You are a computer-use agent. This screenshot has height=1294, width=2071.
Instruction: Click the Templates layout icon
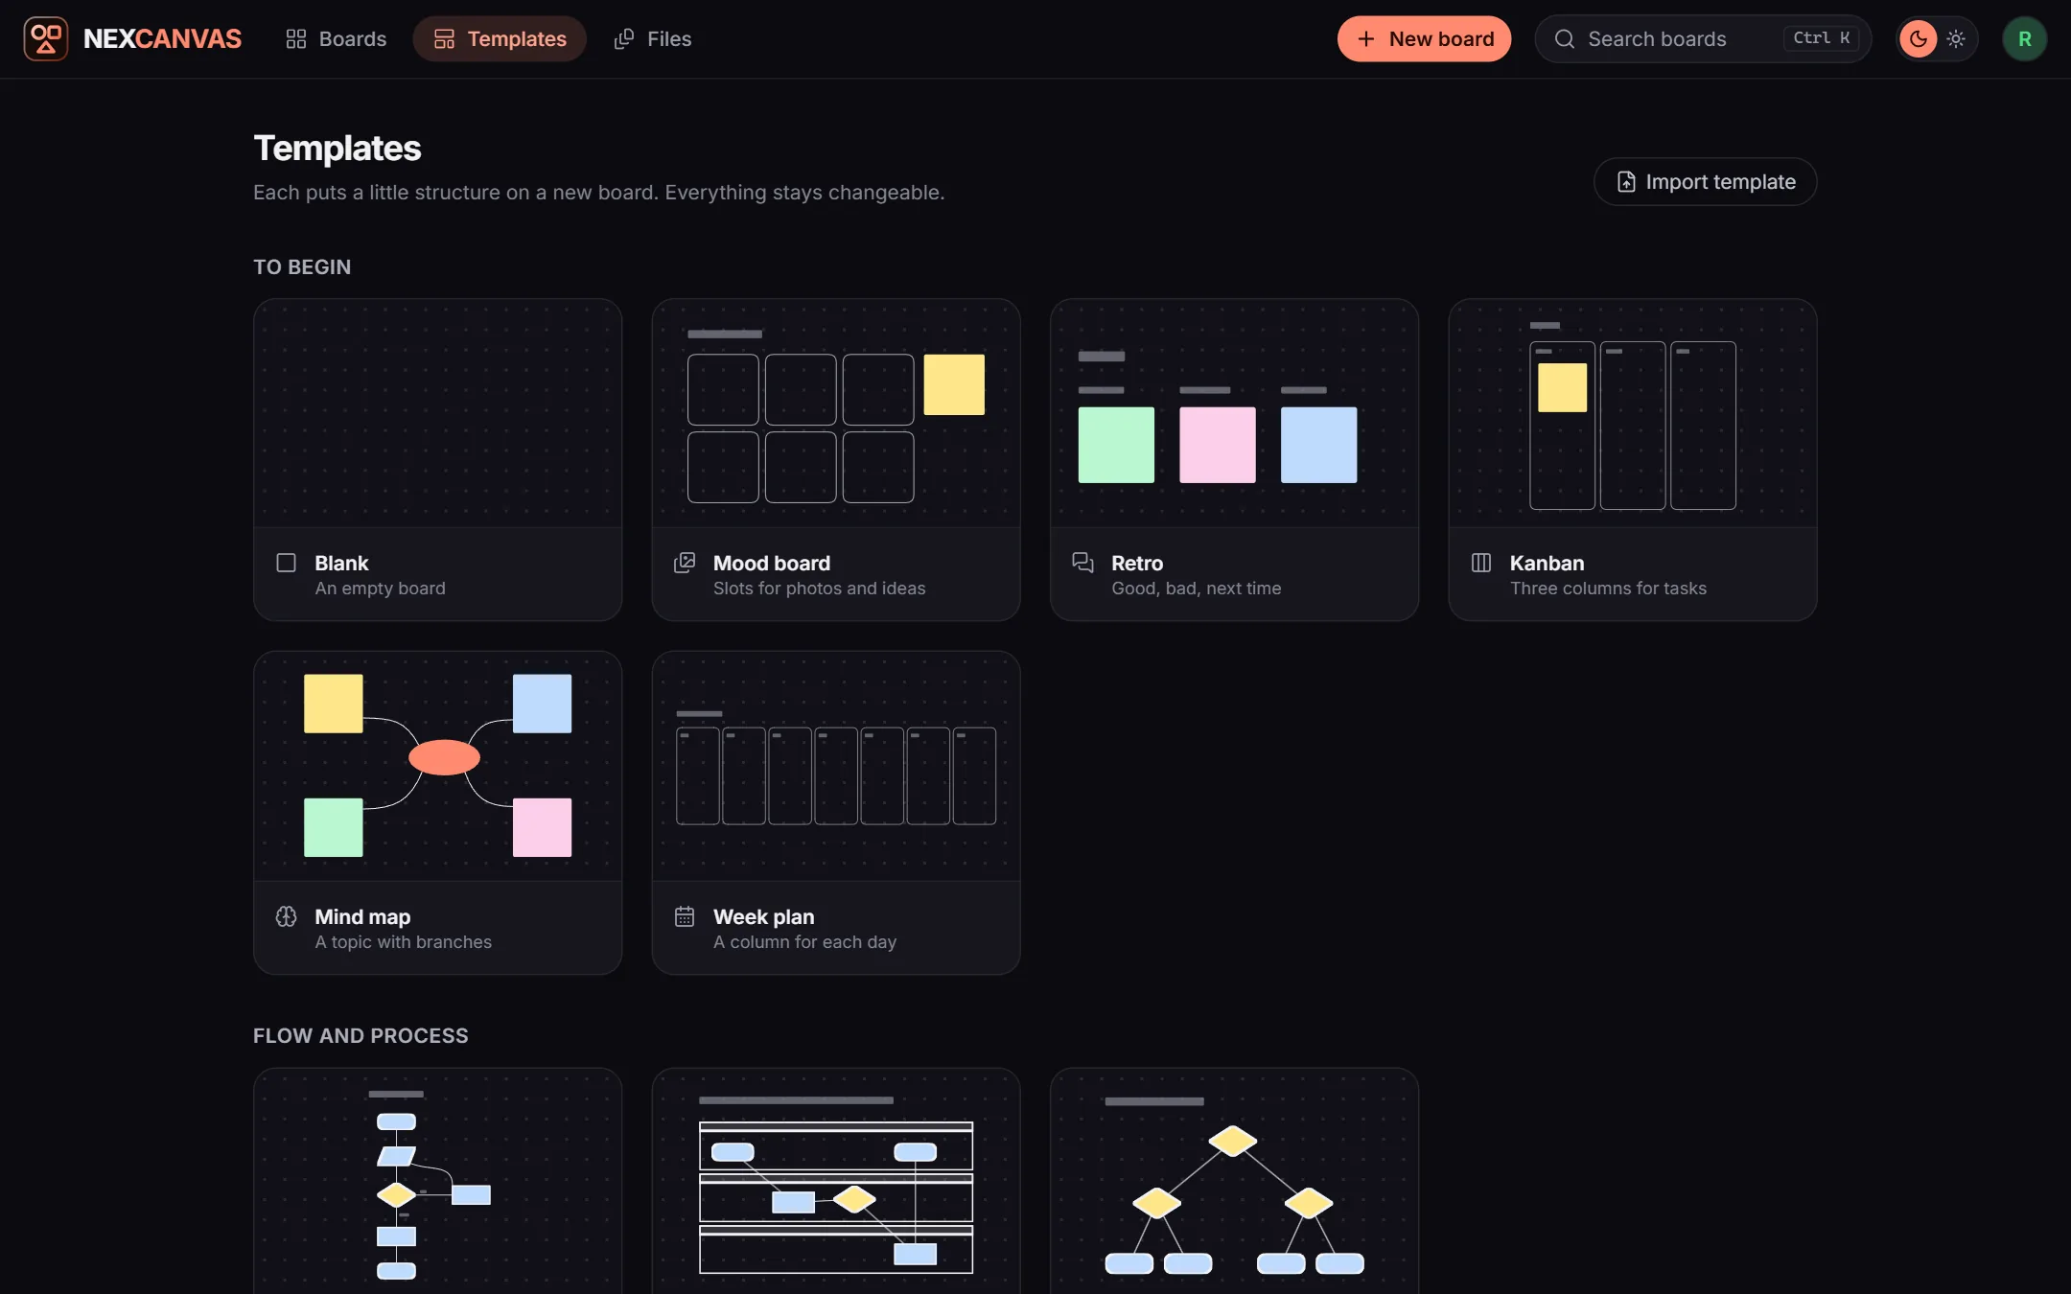(x=444, y=38)
